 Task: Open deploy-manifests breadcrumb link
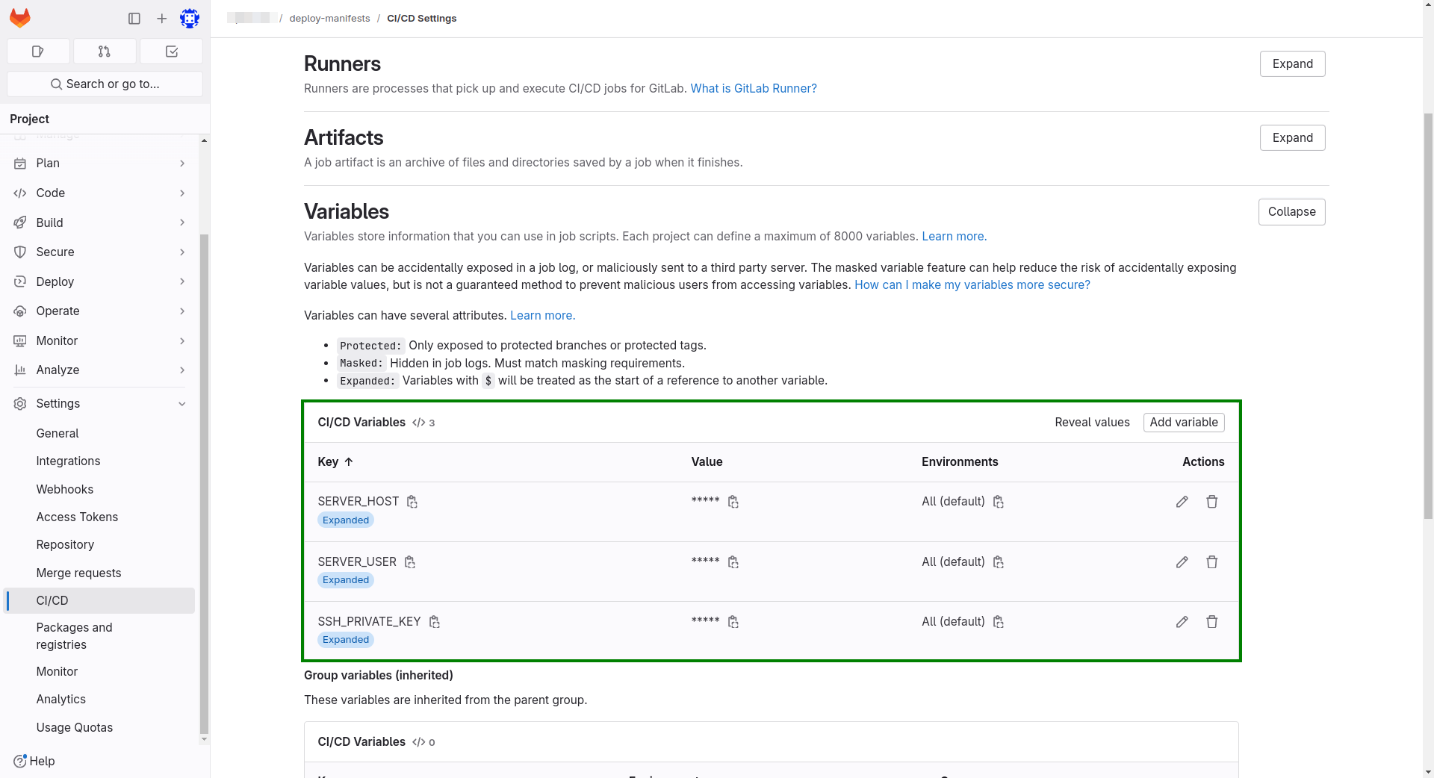point(329,19)
